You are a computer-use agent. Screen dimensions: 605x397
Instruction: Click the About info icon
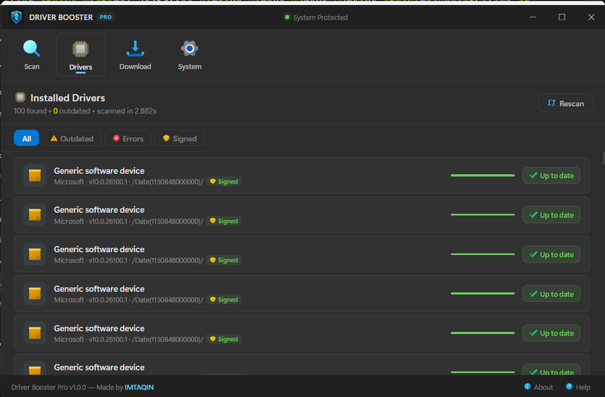[527, 387]
